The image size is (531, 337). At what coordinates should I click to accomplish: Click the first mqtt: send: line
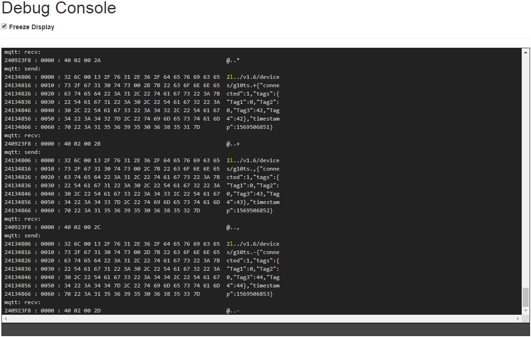pos(22,69)
